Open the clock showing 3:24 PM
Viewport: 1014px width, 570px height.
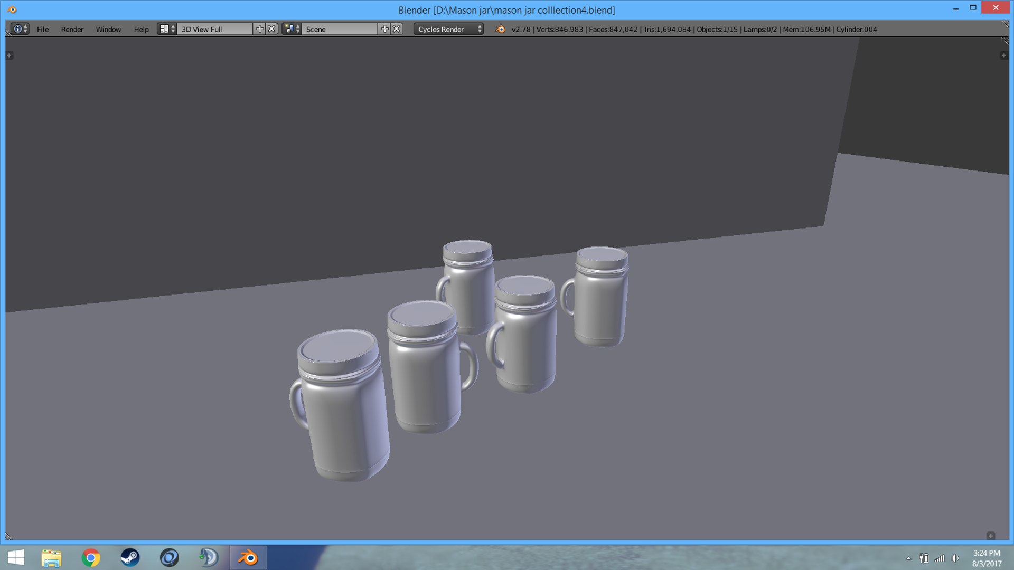coord(987,558)
